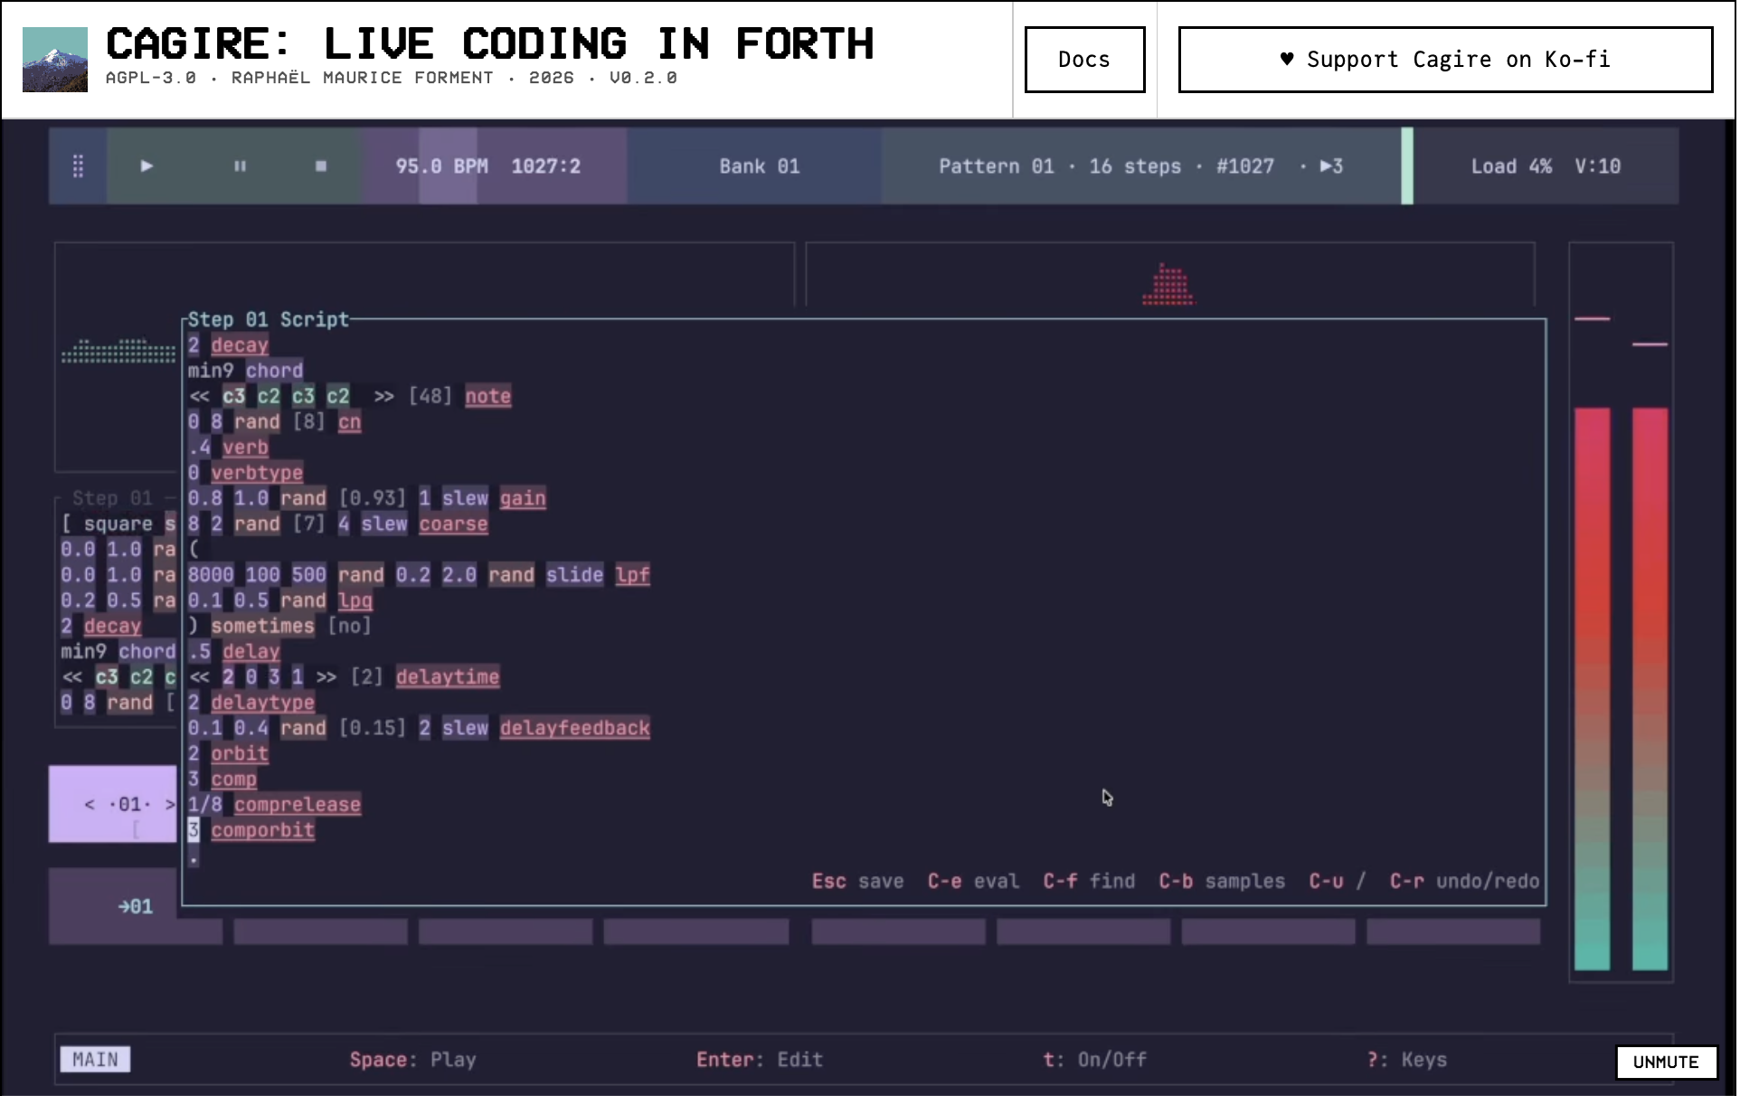Image resolution: width=1740 pixels, height=1096 pixels.
Task: Start playback with the play icon
Action: [147, 166]
